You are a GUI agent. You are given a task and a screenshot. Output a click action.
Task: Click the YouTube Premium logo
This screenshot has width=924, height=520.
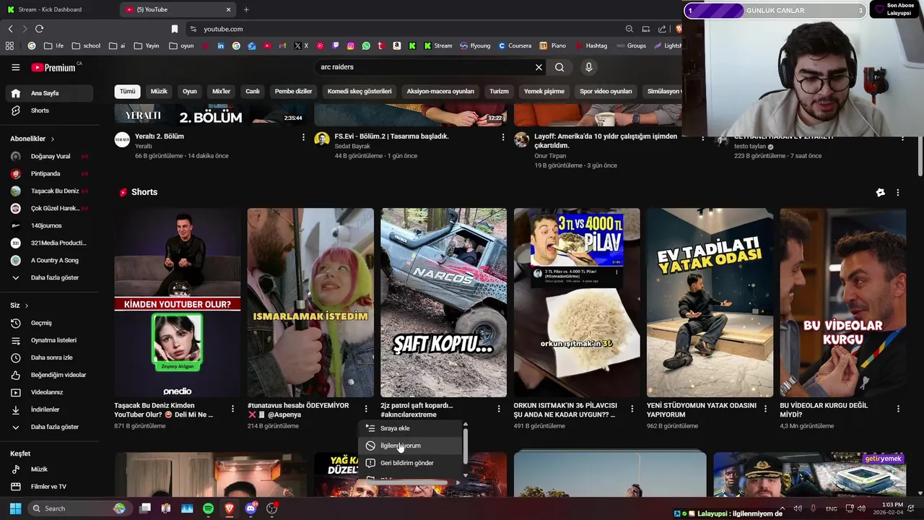(x=53, y=67)
